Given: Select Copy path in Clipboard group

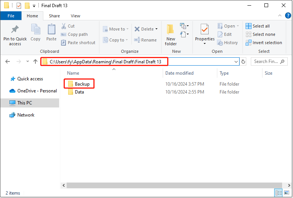Looking at the screenshot, I should pyautogui.click(x=74, y=34).
